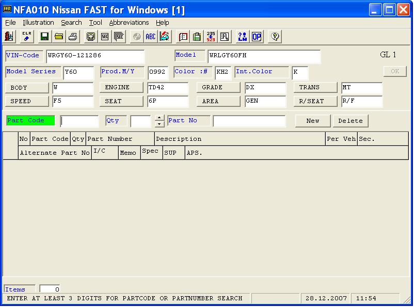
Task: Open the Help menu
Action: point(163,23)
